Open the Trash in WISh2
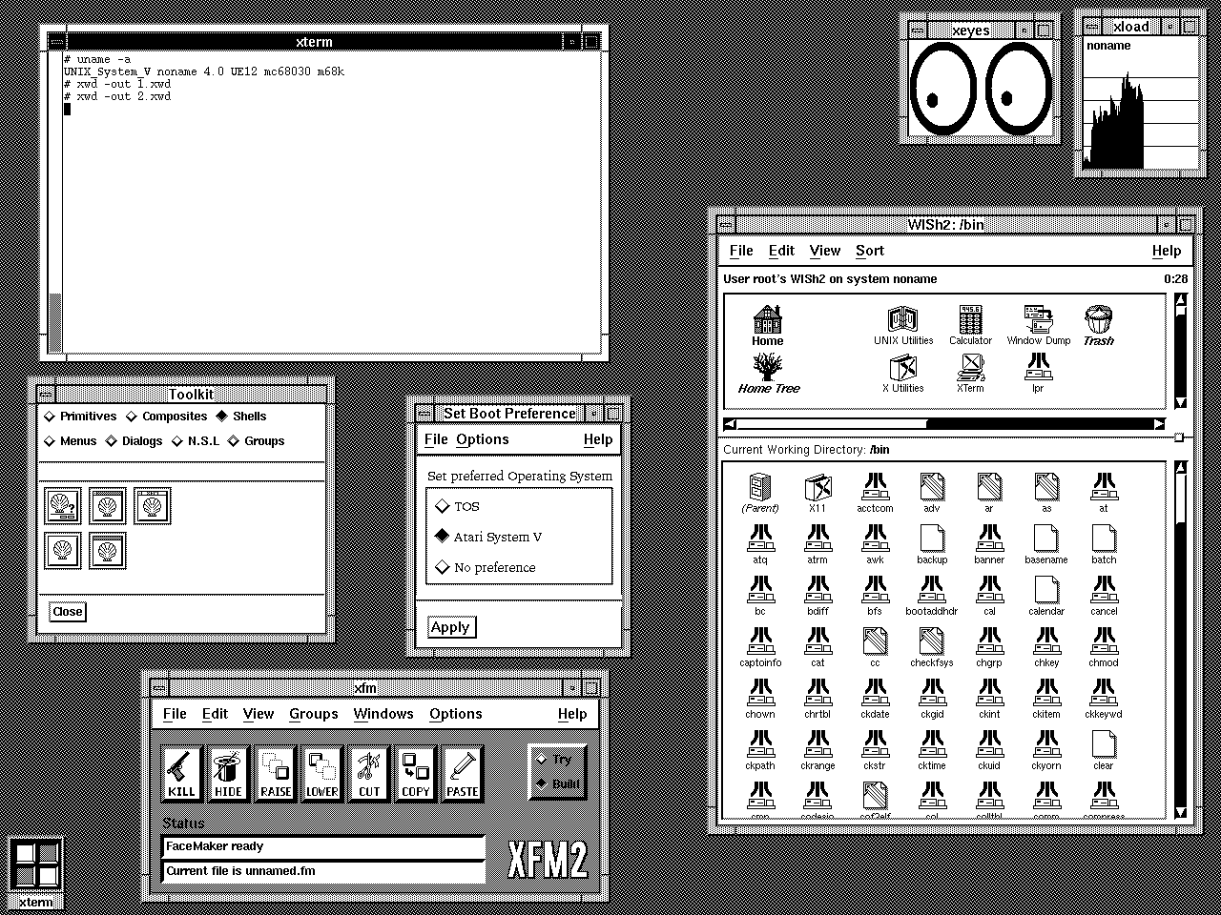 (1099, 319)
